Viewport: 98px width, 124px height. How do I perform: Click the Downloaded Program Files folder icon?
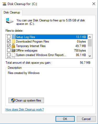(13, 42)
